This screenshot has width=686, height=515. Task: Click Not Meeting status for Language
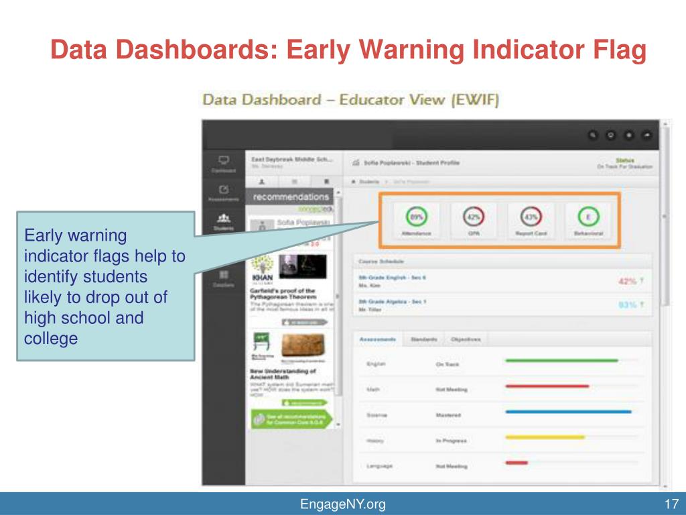452,467
